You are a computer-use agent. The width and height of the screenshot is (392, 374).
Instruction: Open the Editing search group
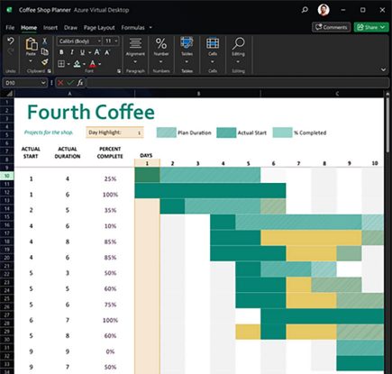click(238, 50)
